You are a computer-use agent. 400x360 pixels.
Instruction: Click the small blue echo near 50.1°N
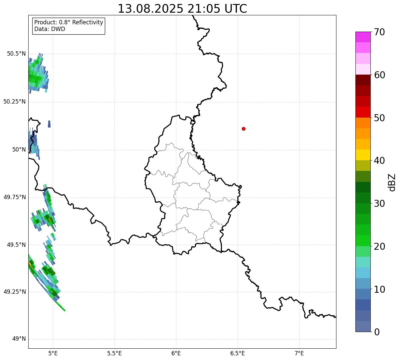pos(49,124)
